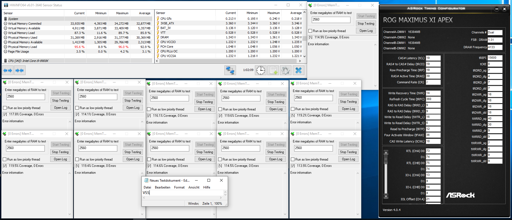Image resolution: width=512 pixels, height=220 pixels.
Task: Open the network remote monitoring icon in HWiNFO
Action: [230, 70]
